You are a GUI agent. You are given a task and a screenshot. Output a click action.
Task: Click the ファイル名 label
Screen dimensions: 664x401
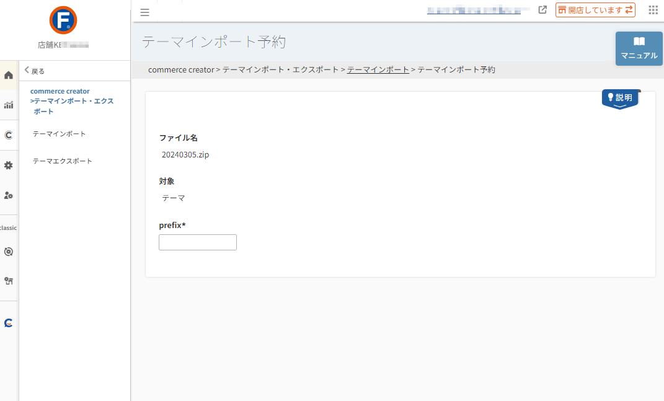point(179,138)
